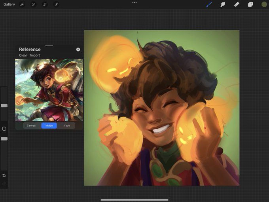Activate the Transform arrow tool

56,4
